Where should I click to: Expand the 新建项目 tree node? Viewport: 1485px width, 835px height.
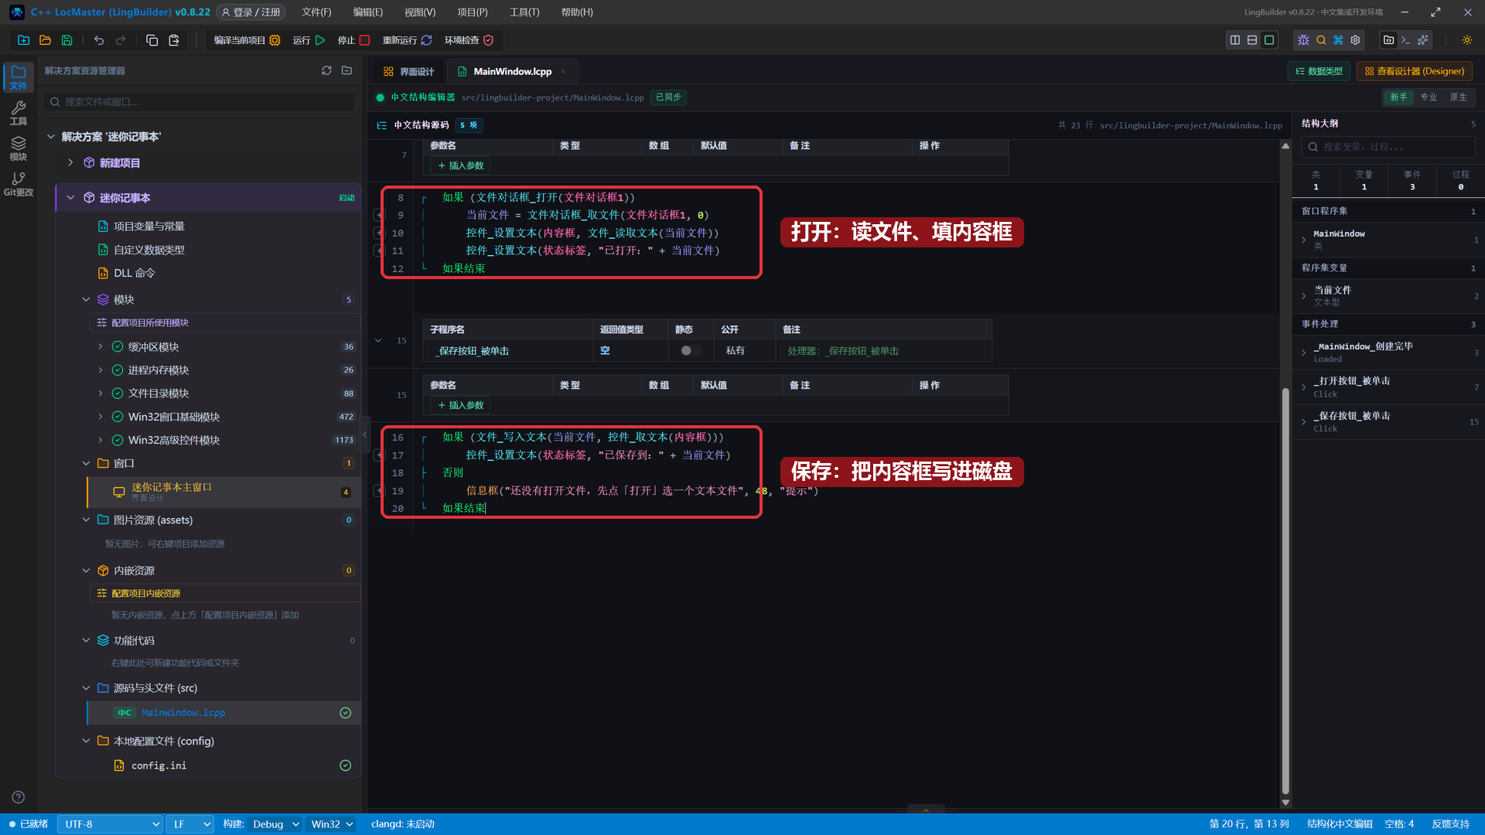click(x=70, y=163)
